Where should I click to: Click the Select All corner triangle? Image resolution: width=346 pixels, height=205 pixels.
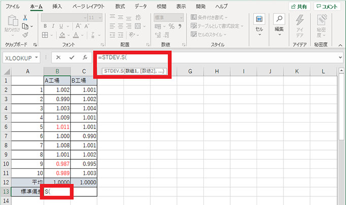click(x=7, y=72)
